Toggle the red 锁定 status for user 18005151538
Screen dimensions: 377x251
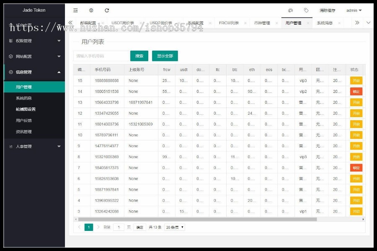(x=356, y=91)
